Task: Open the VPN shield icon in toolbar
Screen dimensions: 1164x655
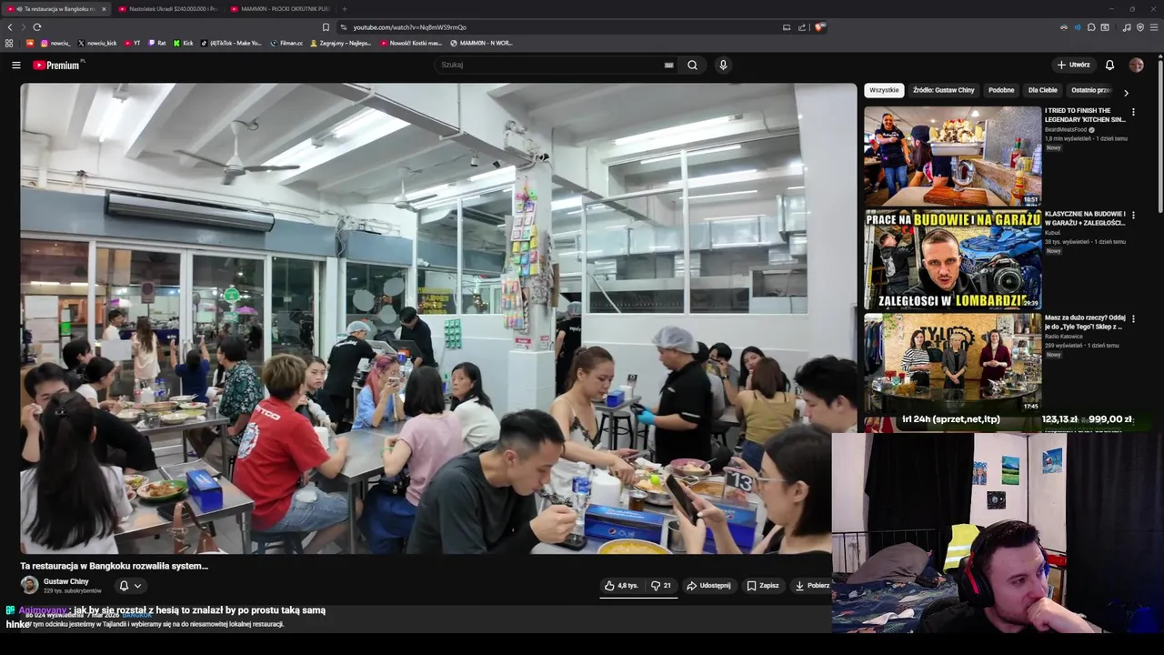Action: [1140, 27]
